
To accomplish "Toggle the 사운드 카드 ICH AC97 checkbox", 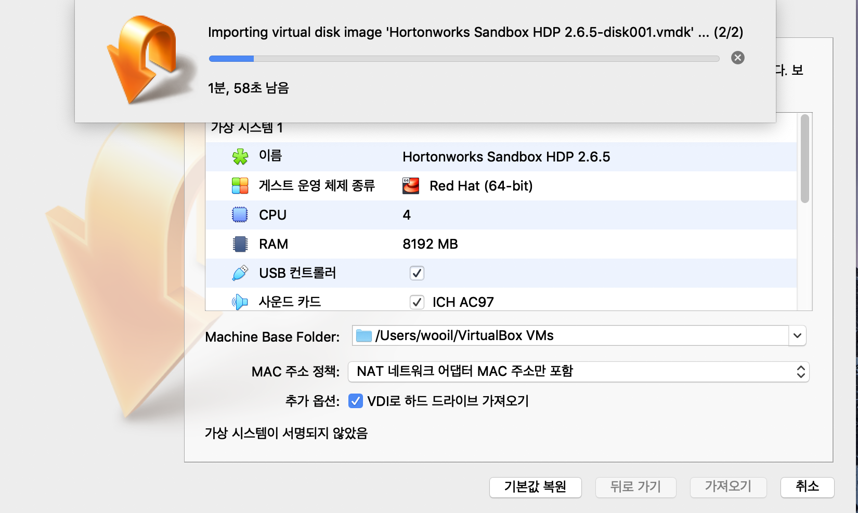I will point(417,302).
